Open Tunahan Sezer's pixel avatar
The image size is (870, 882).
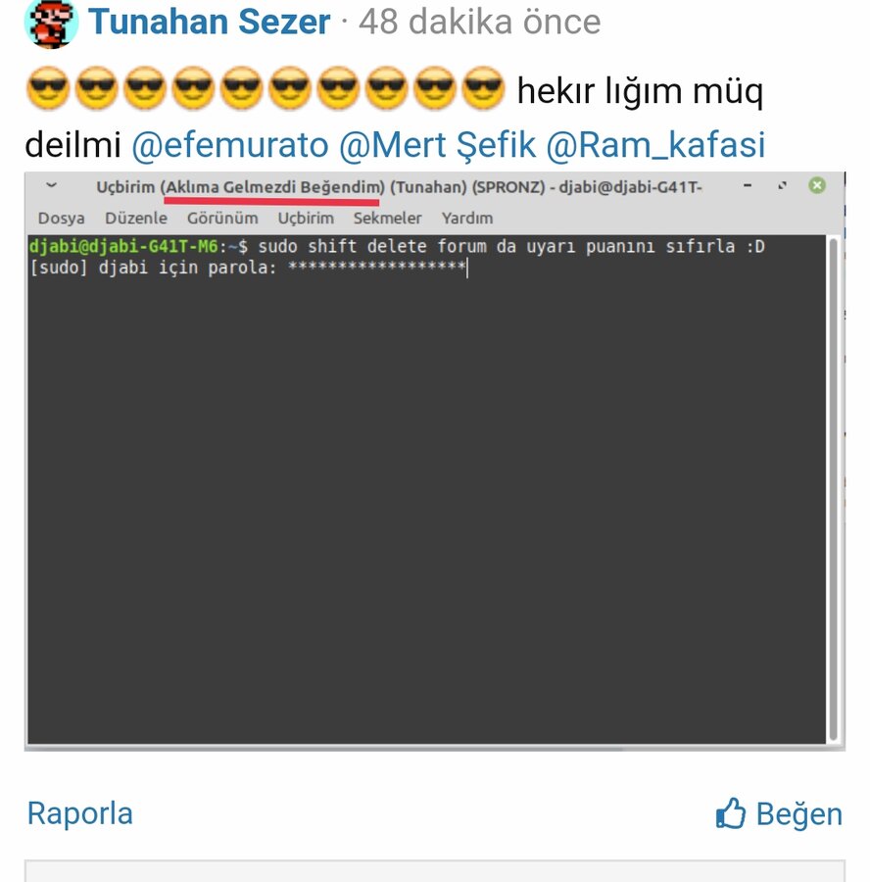[51, 23]
